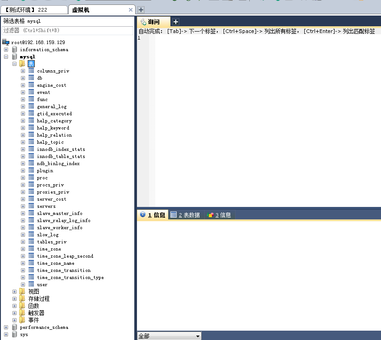
Task: Collapse the 表 tables folder
Action: pos(14,64)
